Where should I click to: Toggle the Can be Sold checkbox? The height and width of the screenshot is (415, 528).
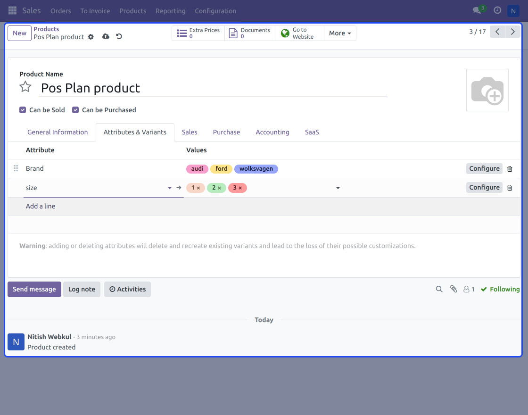23,110
